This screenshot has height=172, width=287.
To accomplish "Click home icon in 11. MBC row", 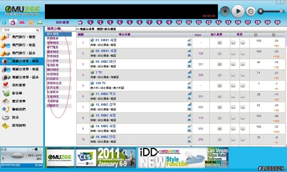I will (x=189, y=99).
